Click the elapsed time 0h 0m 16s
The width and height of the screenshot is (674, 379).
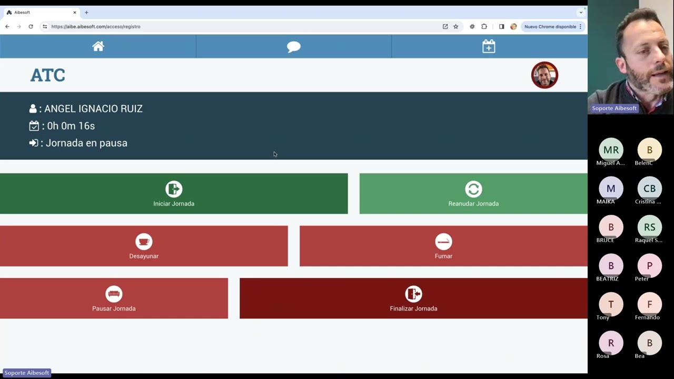click(71, 126)
